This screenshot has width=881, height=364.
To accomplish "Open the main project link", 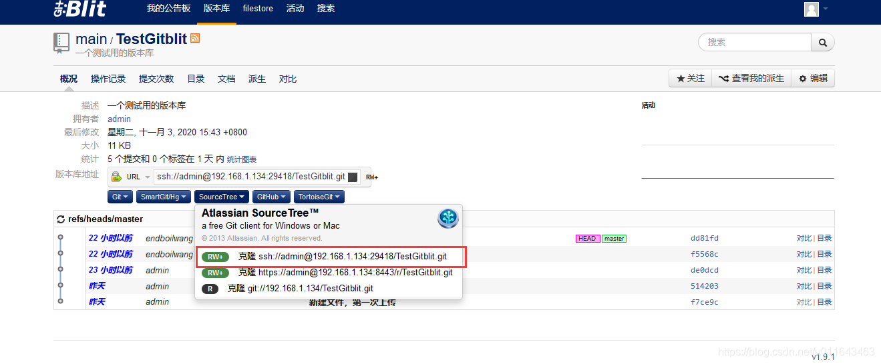I will click(91, 39).
